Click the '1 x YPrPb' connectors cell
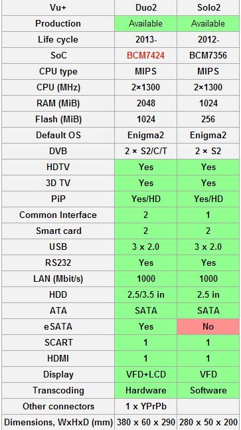The height and width of the screenshot is (430, 241). click(145, 406)
